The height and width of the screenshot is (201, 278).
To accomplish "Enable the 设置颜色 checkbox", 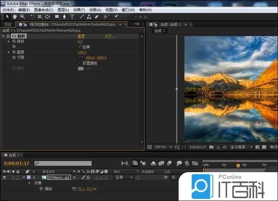I will (x=80, y=63).
